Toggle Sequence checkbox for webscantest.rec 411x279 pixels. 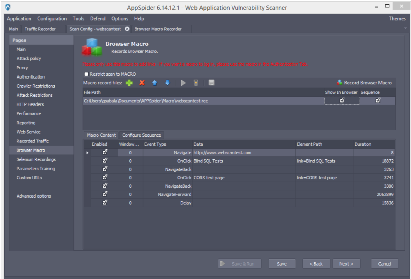378,101
